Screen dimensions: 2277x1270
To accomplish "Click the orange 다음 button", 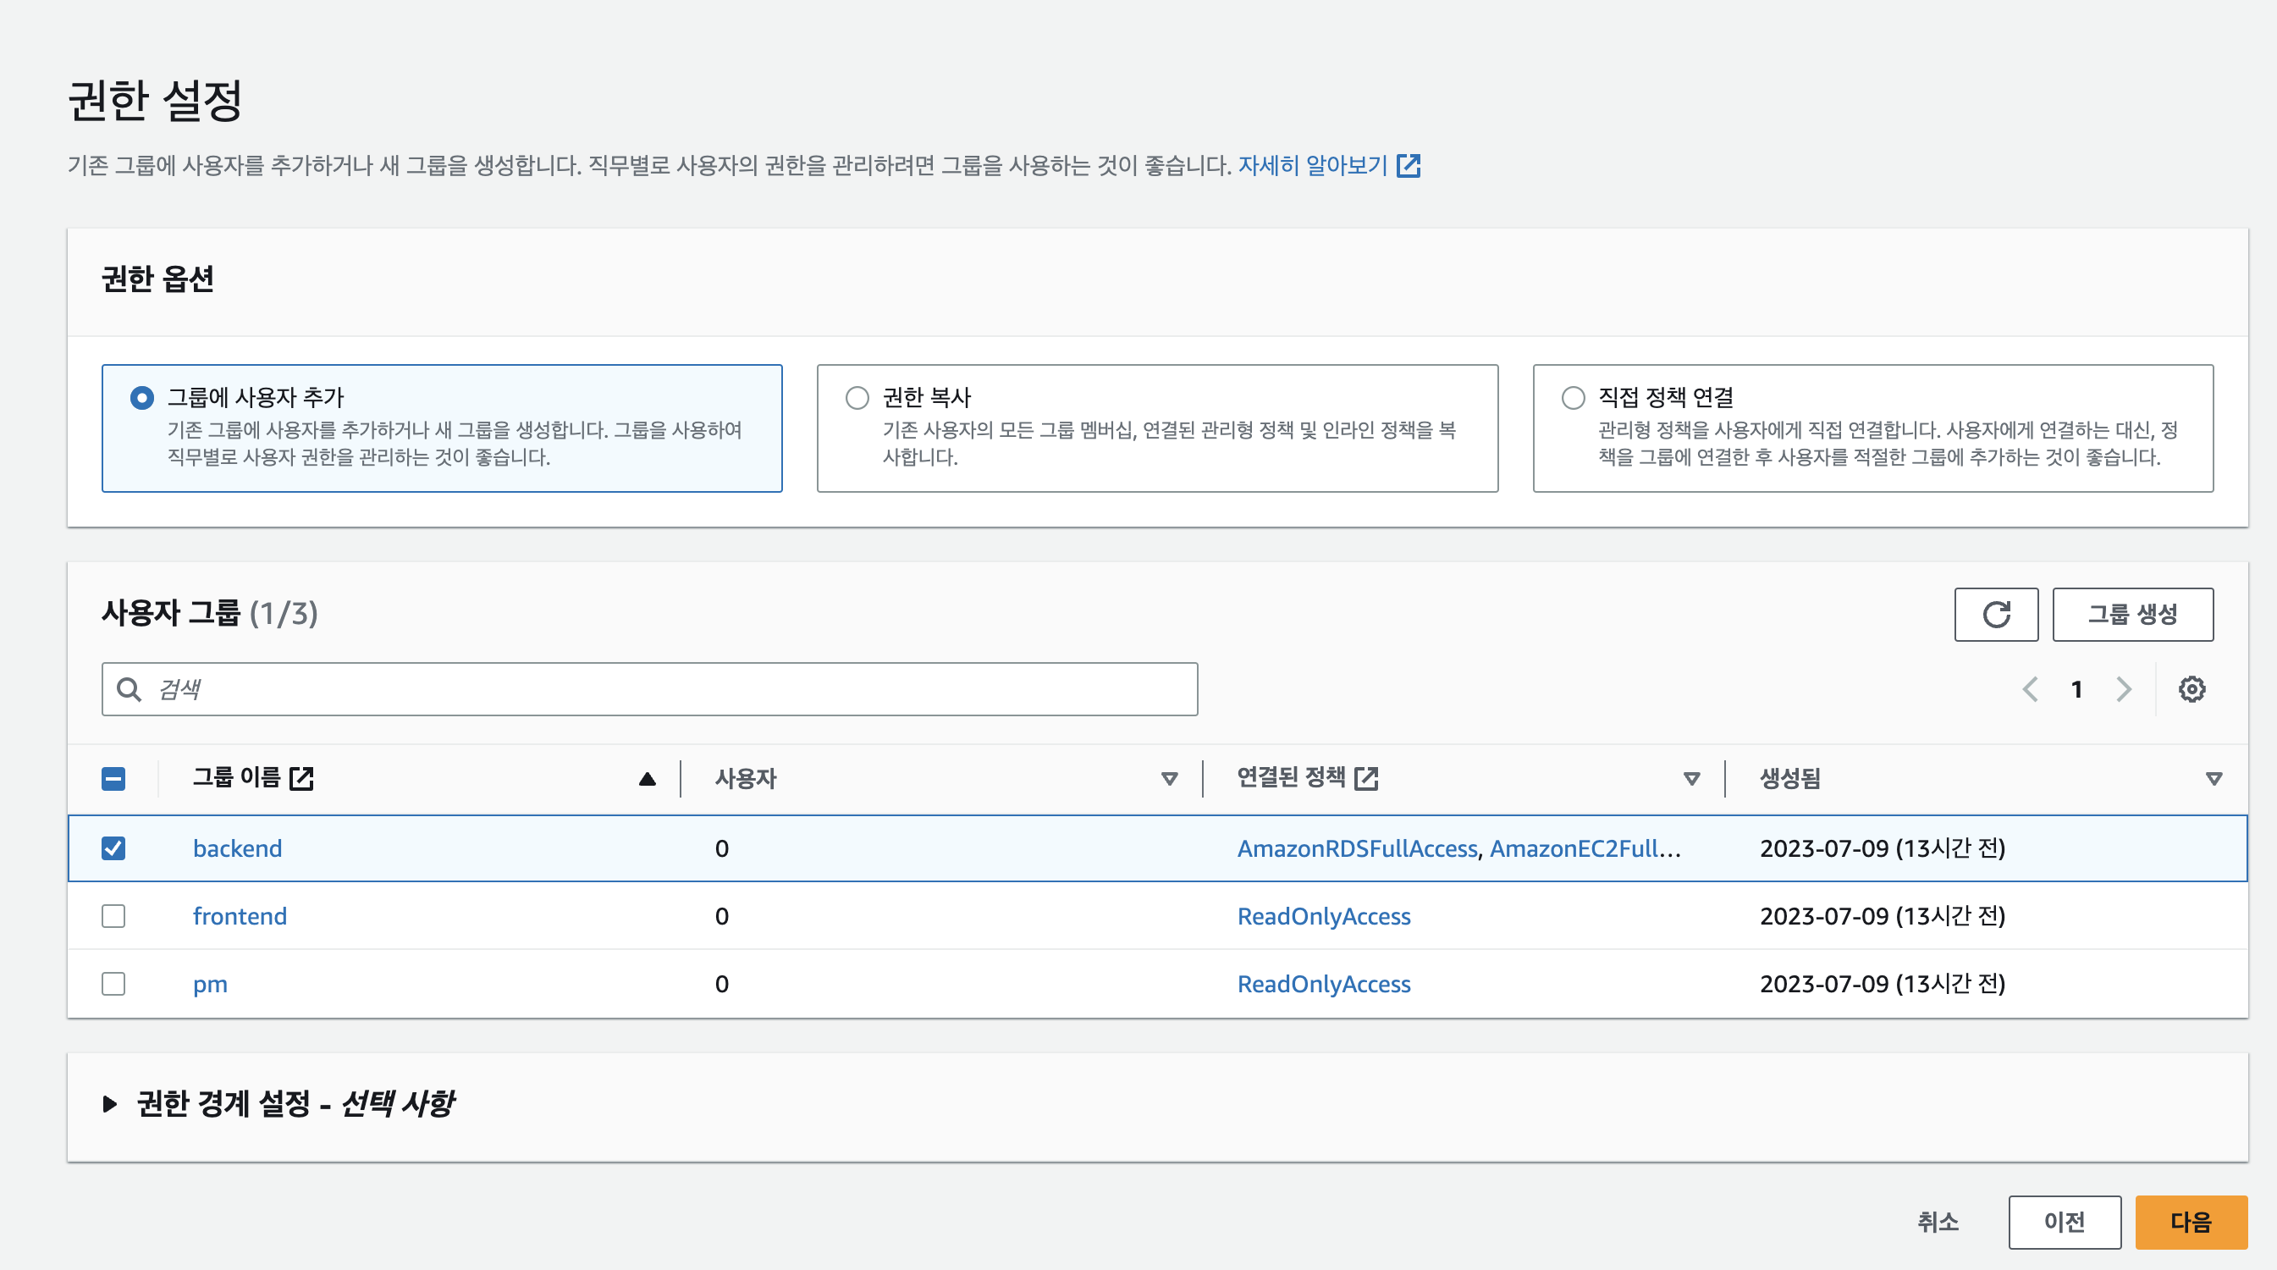I will point(2191,1223).
